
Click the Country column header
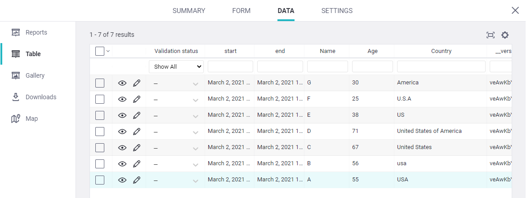441,51
